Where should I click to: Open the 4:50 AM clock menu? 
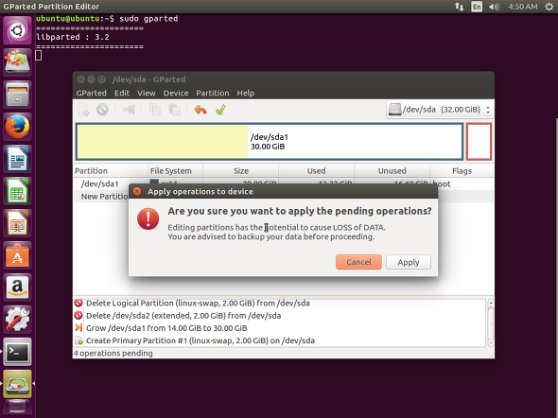coord(522,7)
